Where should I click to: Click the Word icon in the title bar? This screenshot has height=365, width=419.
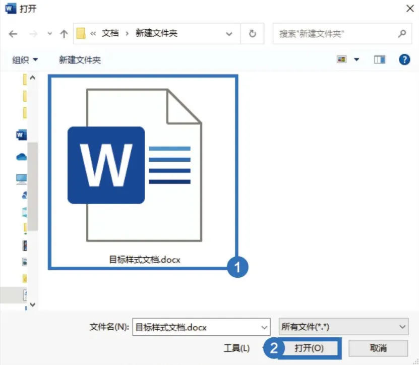click(x=11, y=9)
